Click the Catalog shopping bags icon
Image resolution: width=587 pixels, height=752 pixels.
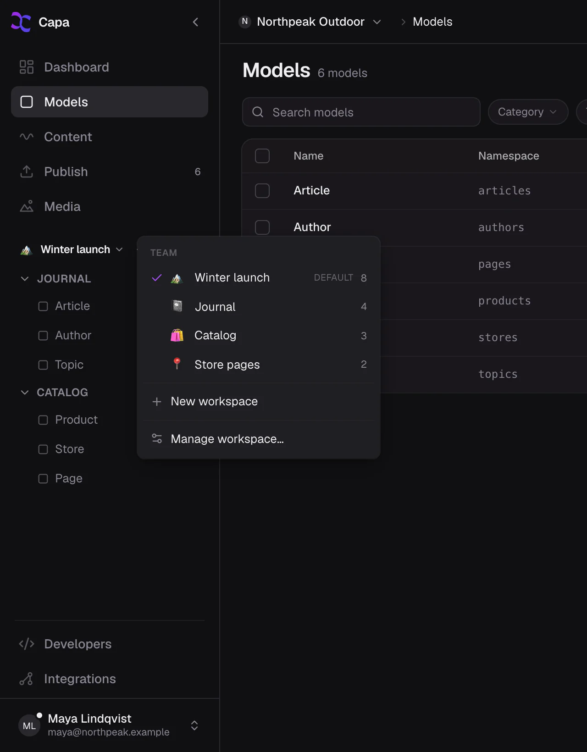[177, 335]
